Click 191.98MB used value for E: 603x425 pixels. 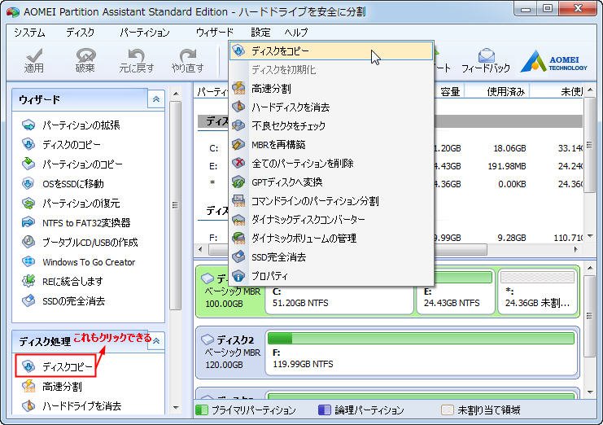(x=507, y=167)
